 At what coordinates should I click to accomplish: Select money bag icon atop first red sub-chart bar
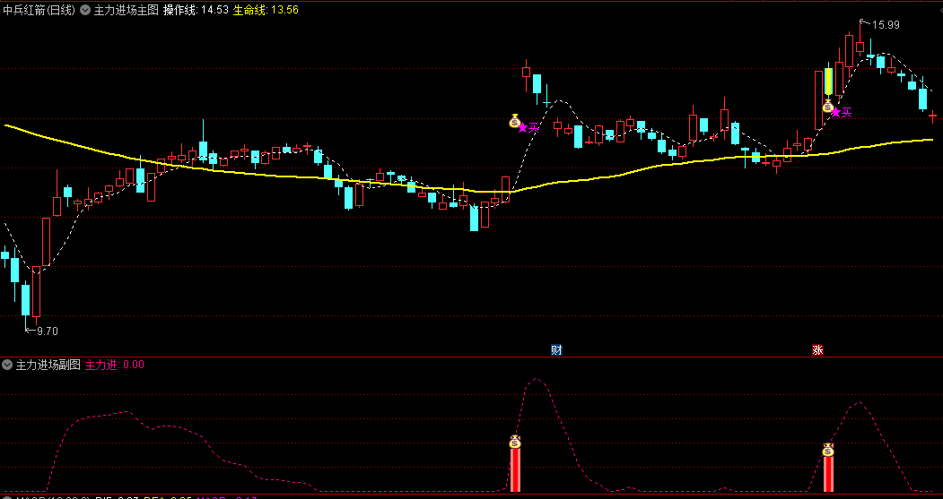[515, 442]
